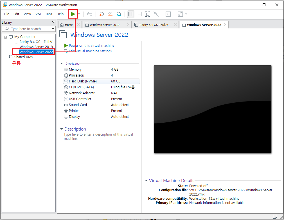Open the Tabs menu

[49, 14]
